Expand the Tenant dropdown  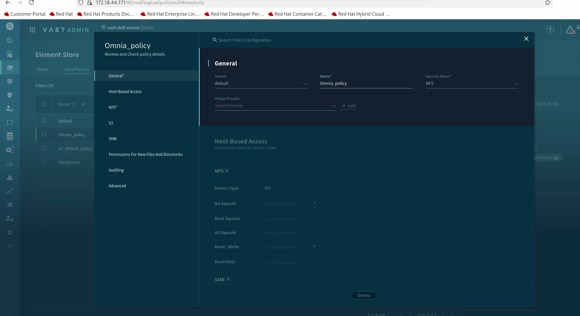tap(261, 84)
